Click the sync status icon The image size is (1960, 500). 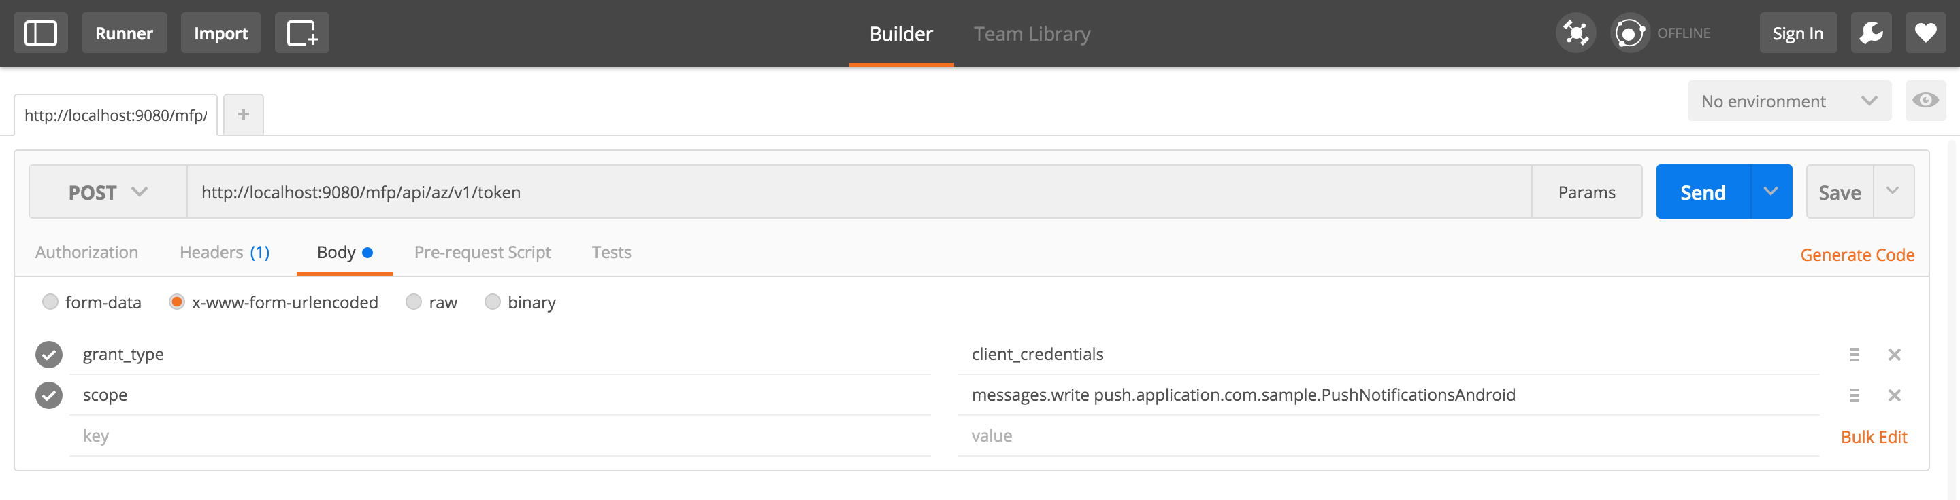(1629, 33)
